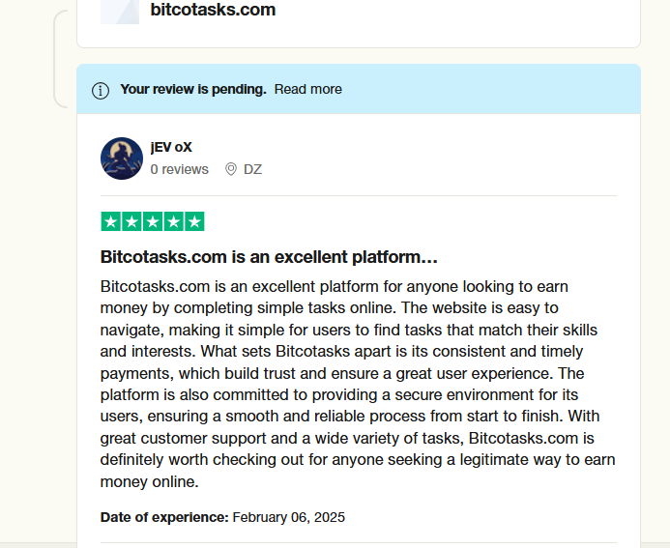Click the words 'money online.' ending the review
Screen dimensions: 670x548
(150, 482)
